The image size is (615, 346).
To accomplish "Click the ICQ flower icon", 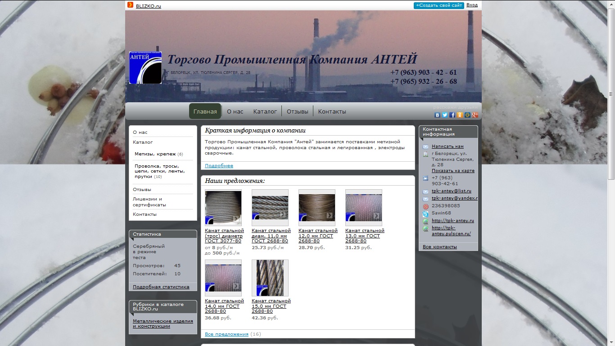I will click(425, 206).
